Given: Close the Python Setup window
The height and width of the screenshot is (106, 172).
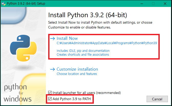Looking at the screenshot, I should tap(165, 4).
